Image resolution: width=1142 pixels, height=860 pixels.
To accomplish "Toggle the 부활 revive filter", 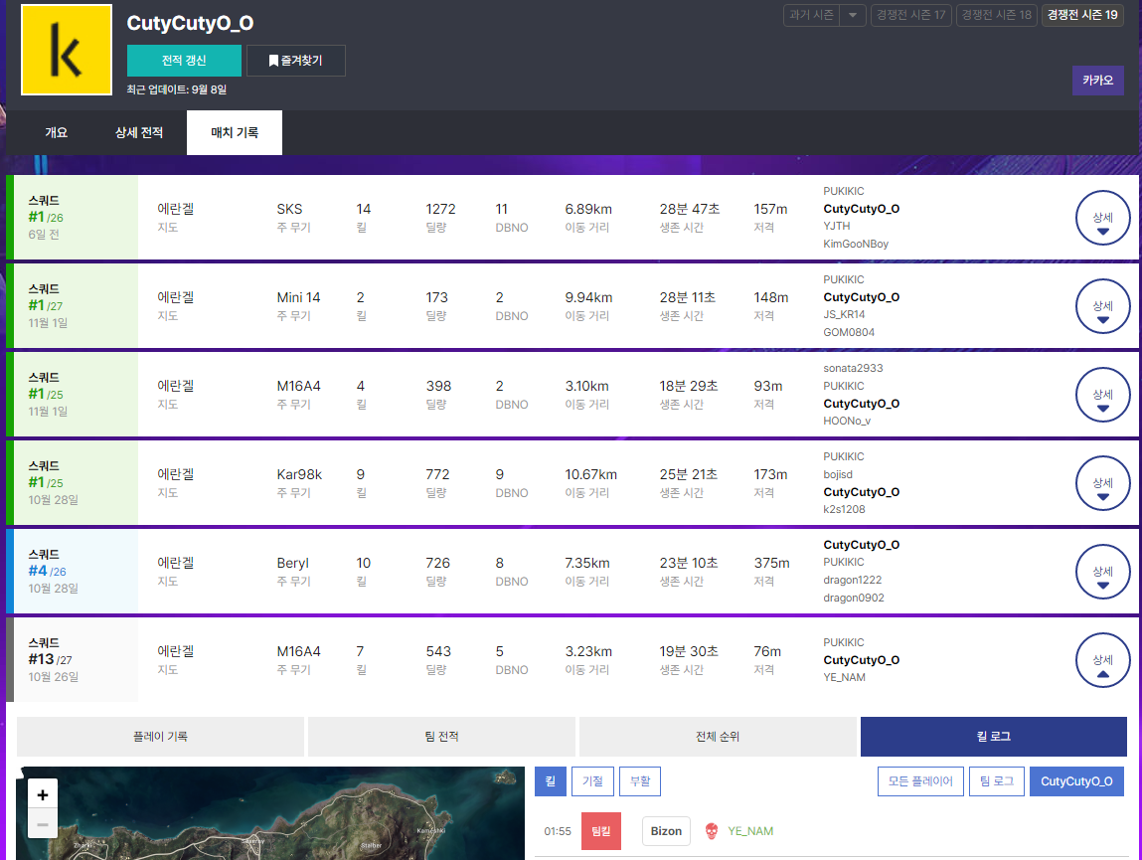I will coord(639,781).
